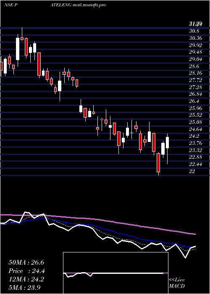Click the 25.52 axis label
Screen dimensions: 210x294
pyautogui.click(x=196, y=115)
